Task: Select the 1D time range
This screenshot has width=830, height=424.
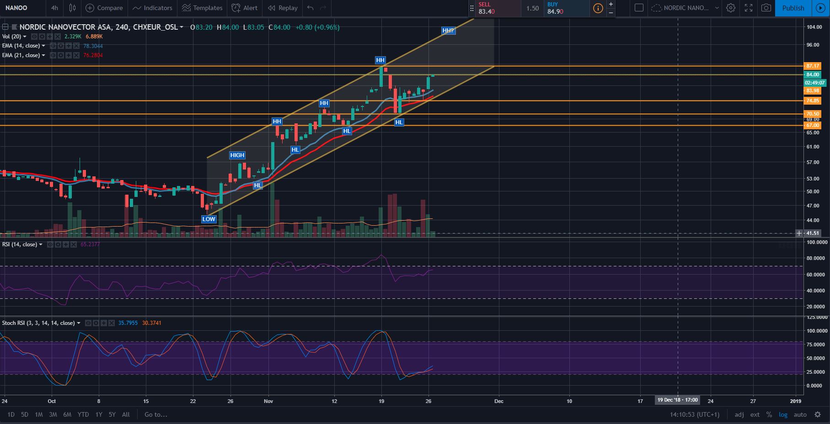Action: [11, 415]
